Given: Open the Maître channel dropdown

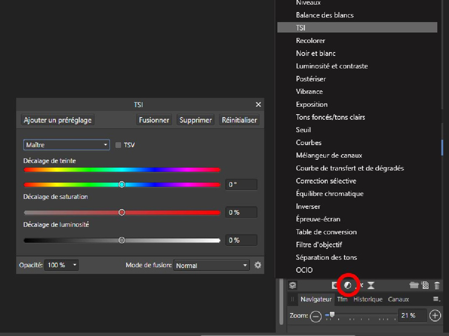Looking at the screenshot, I should coord(66,145).
